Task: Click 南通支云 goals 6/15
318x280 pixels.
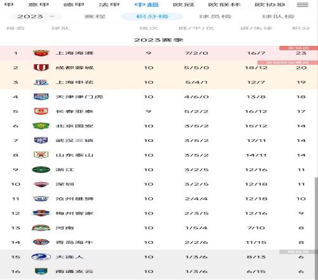Action: [x=256, y=272]
